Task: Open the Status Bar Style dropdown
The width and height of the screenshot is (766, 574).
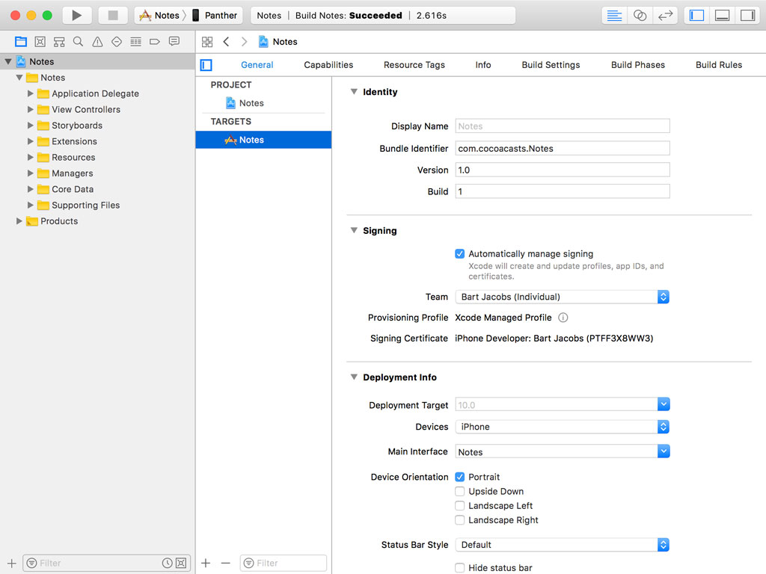Action: (563, 545)
